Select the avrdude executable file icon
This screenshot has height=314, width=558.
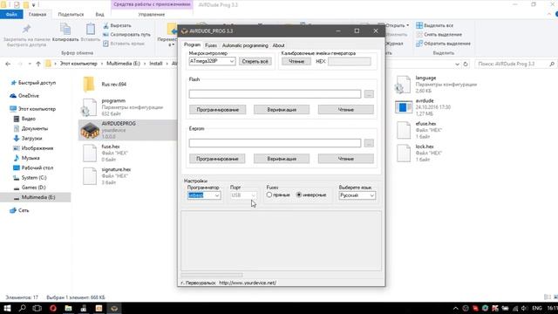coord(404,107)
